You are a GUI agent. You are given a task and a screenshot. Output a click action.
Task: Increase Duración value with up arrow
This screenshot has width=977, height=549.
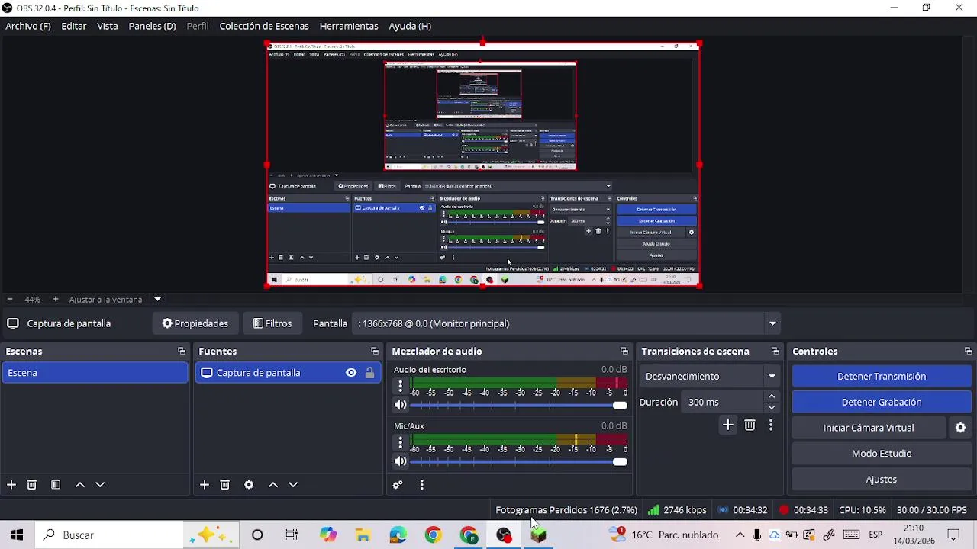click(772, 396)
